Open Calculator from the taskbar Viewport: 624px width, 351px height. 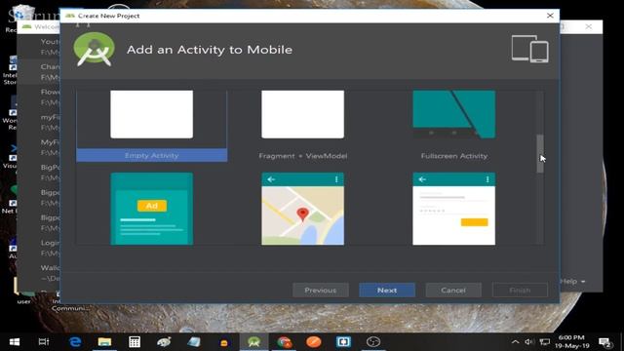tap(135, 342)
